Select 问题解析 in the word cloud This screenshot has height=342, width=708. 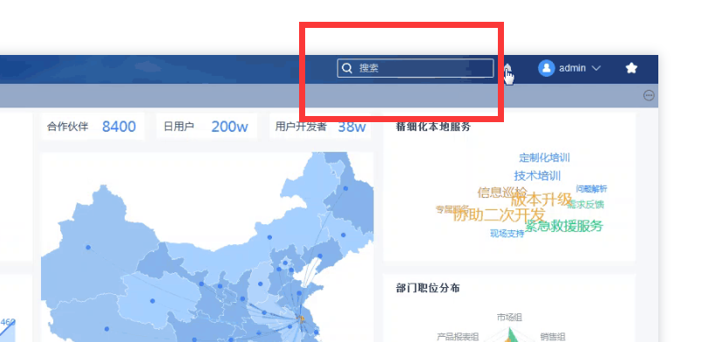[x=591, y=188]
